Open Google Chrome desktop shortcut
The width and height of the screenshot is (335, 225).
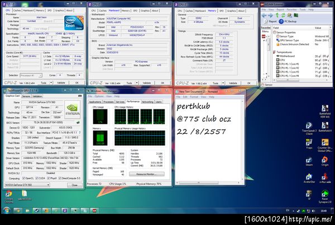pyautogui.click(x=9, y=197)
